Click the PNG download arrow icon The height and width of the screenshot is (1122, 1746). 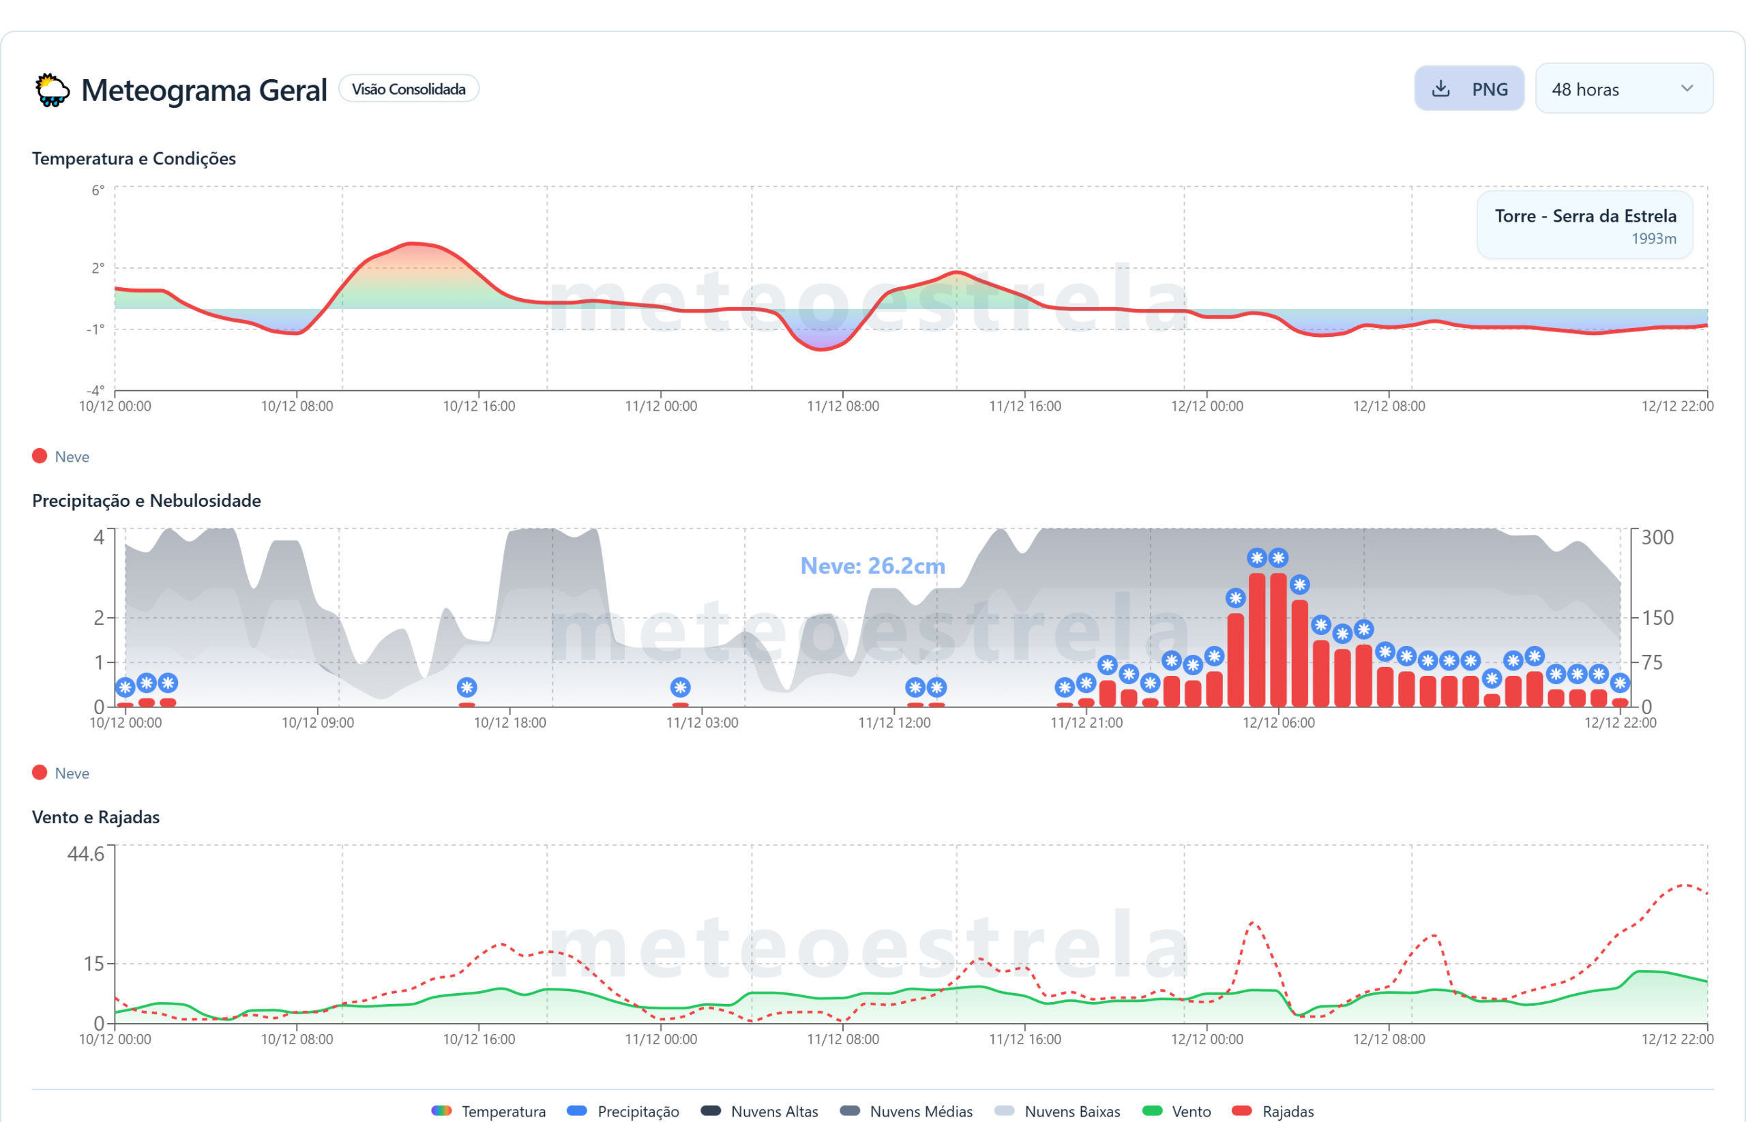tap(1440, 89)
